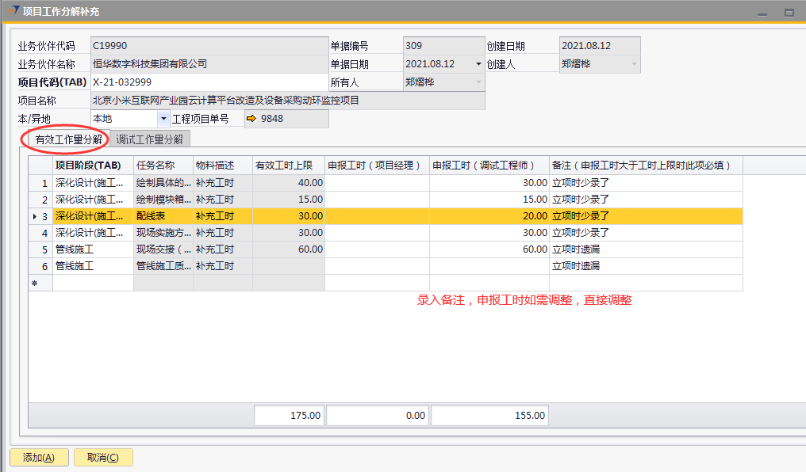Click into the 项目代码 input field
The width and height of the screenshot is (806, 472).
click(x=209, y=82)
